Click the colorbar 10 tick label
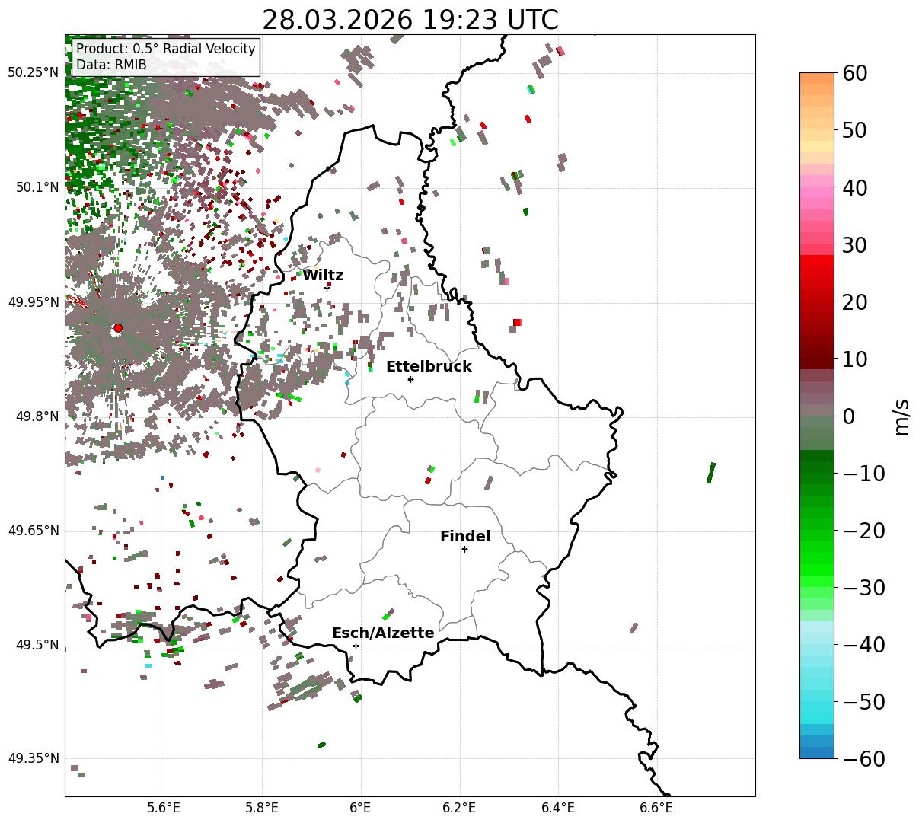The width and height of the screenshot is (919, 823). click(854, 359)
